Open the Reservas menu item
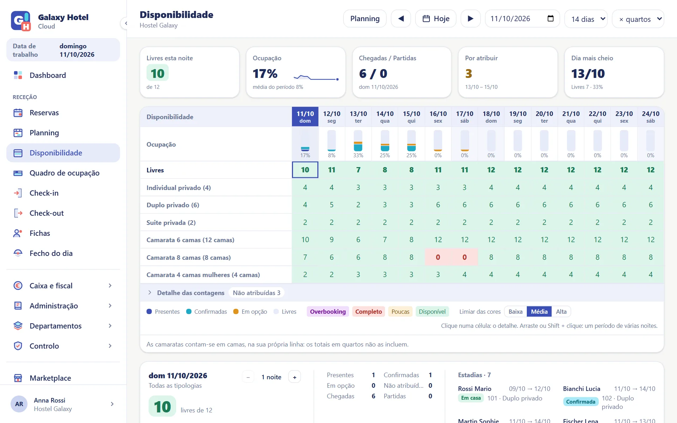 pyautogui.click(x=63, y=113)
